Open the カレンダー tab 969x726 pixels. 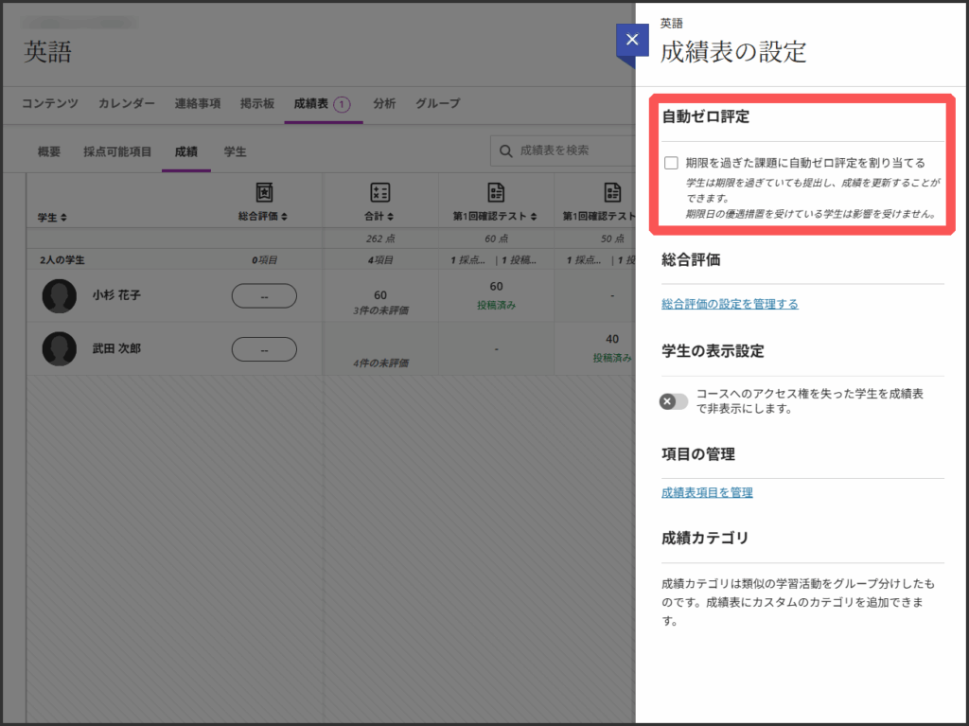click(127, 103)
